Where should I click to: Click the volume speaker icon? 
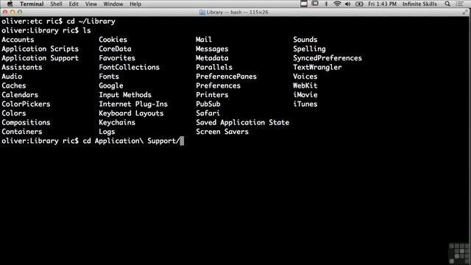click(348, 4)
